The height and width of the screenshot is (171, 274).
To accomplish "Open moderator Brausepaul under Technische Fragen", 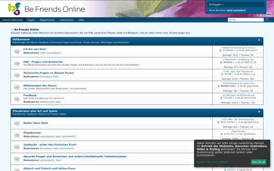I will [x=46, y=77].
